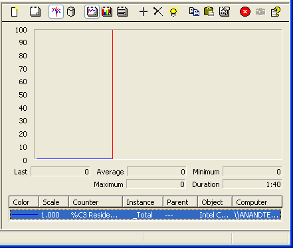Open the Help icon

point(276,11)
